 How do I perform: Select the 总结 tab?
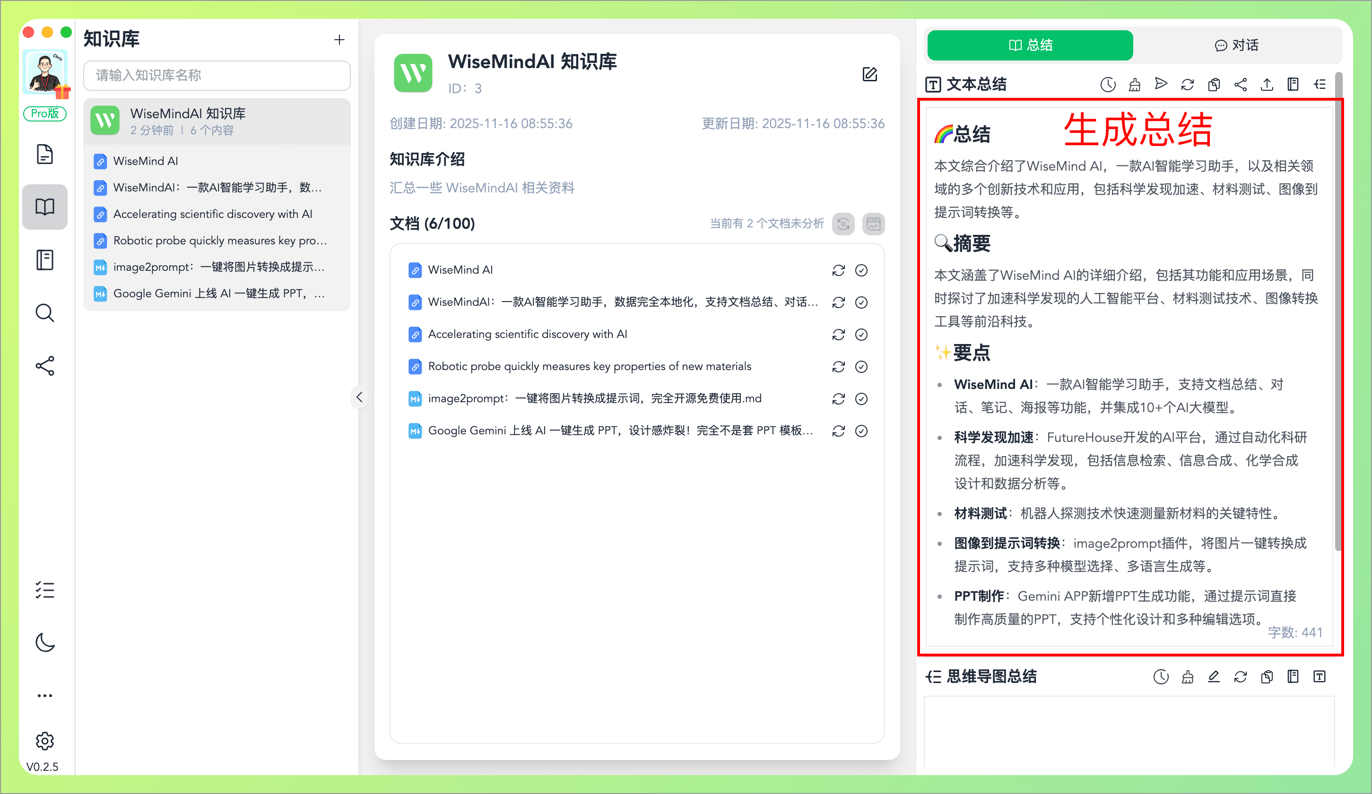coord(1029,45)
